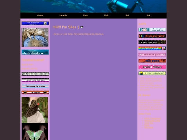The height and width of the screenshot is (140, 187).
Task: Click the small icon beside Silas heading
Action: tap(82, 27)
